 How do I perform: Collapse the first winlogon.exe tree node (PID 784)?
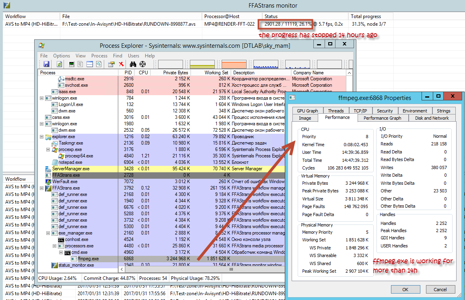(42, 98)
